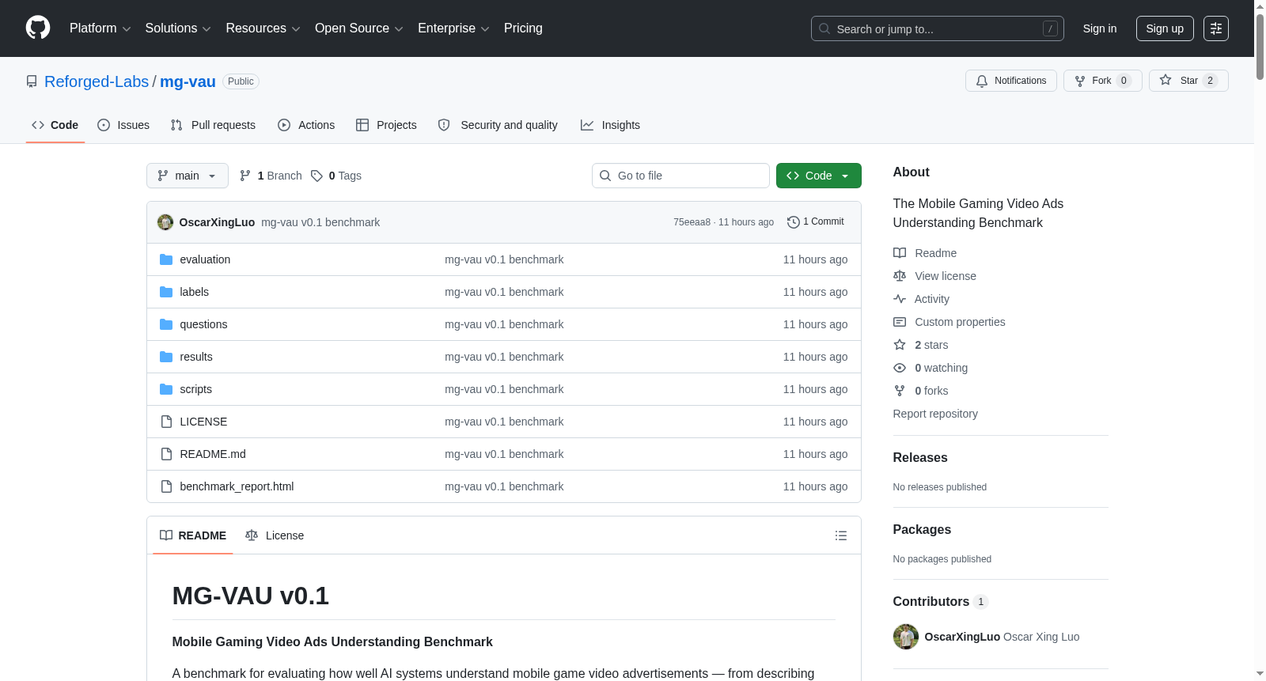This screenshot has height=681, width=1266.
Task: Click the fork icon beside 0 forks
Action: (900, 391)
